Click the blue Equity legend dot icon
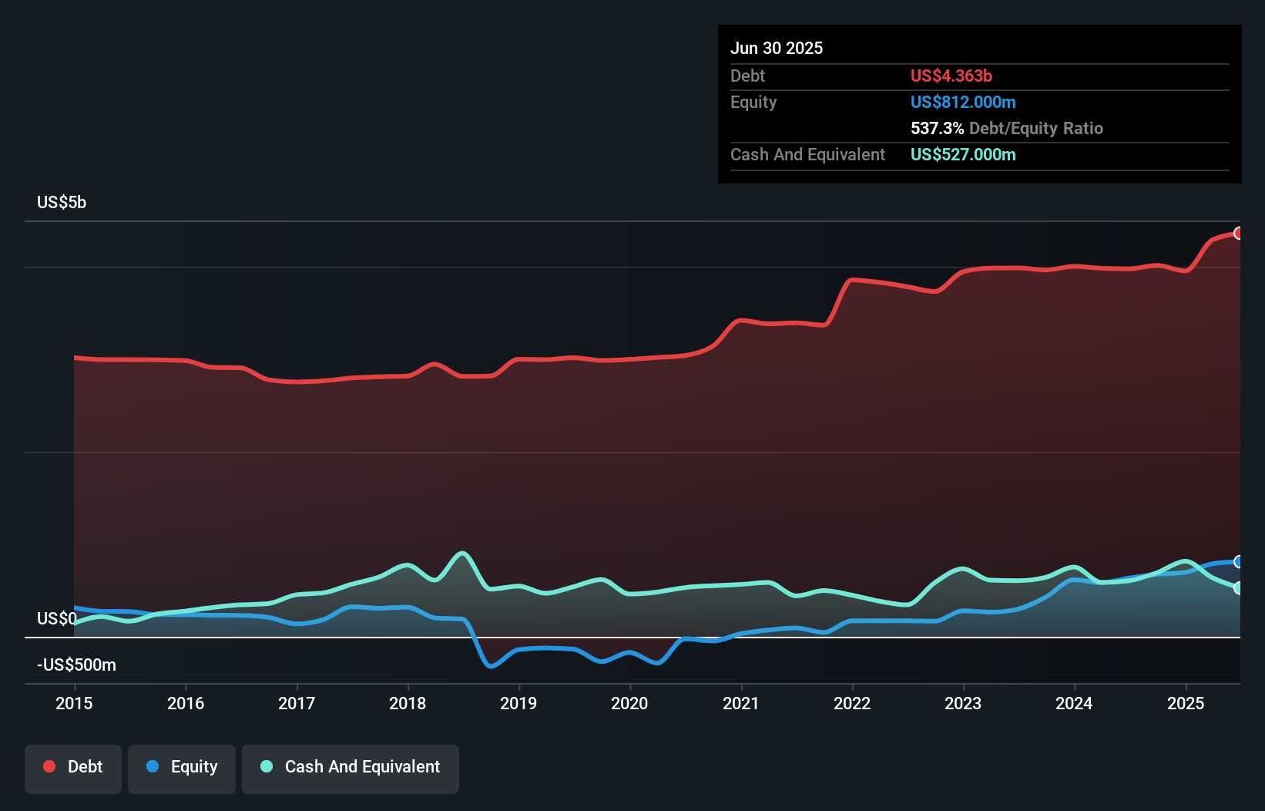The image size is (1265, 811). click(x=153, y=766)
